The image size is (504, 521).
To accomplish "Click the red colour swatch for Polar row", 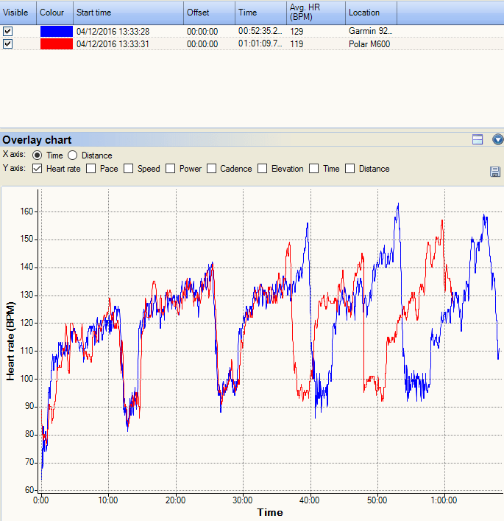I will point(57,44).
